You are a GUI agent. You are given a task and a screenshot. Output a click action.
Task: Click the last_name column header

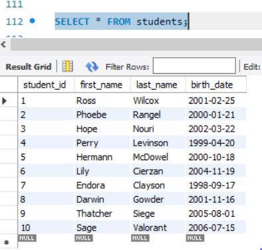pos(158,84)
